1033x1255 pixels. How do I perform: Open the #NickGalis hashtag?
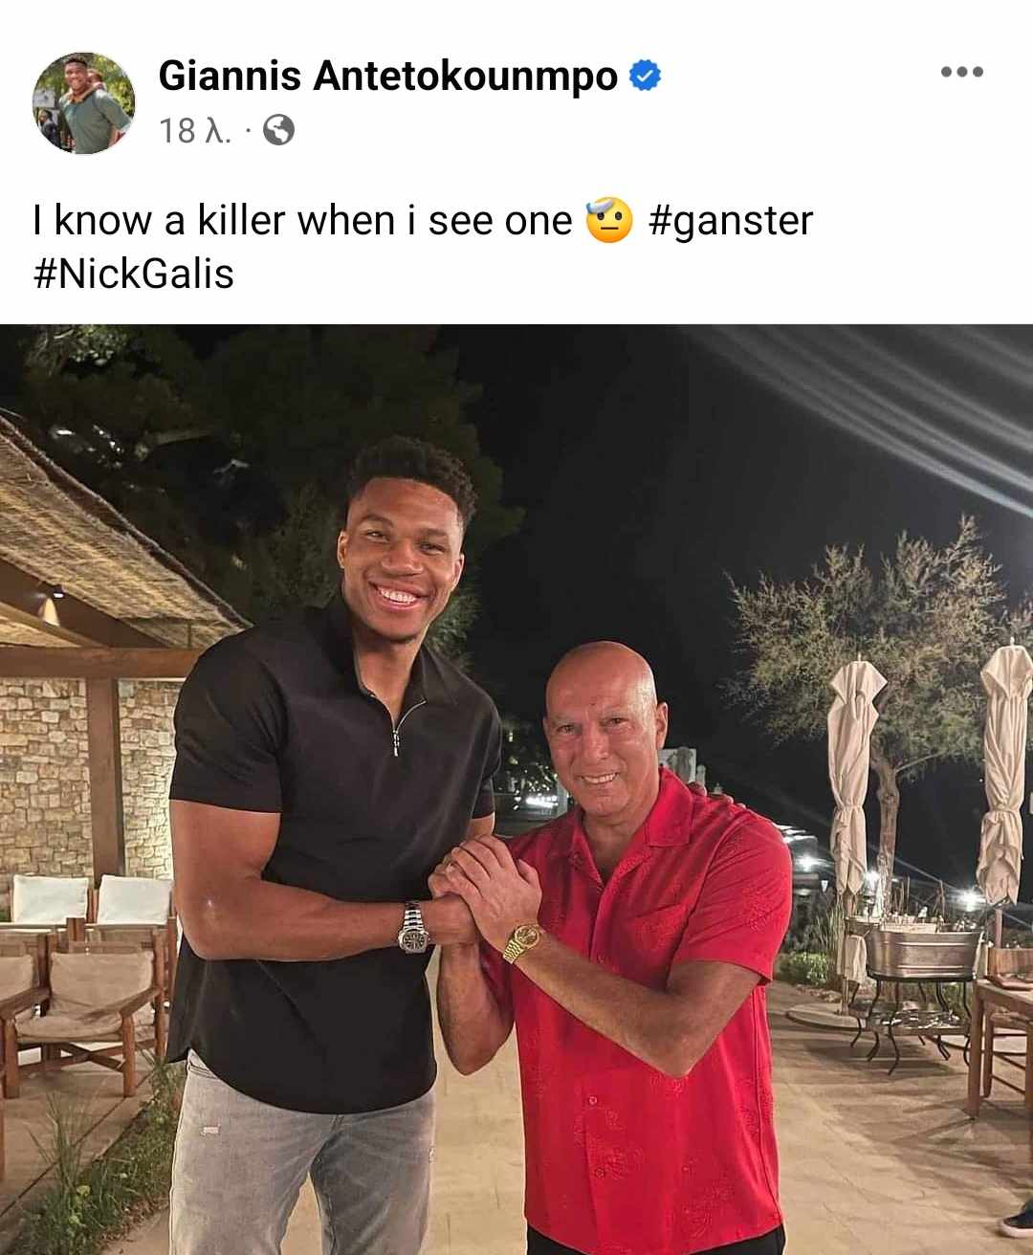[133, 275]
